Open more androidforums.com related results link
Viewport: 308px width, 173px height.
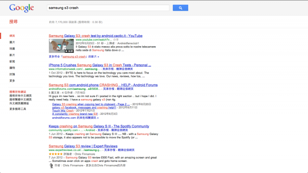(75, 118)
